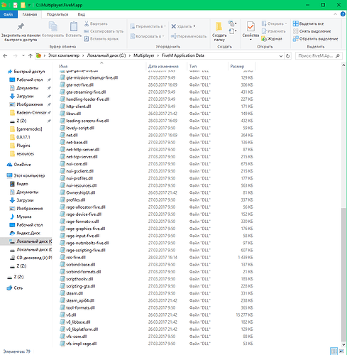This screenshot has width=347, height=355.
Task: Switch to the Поделиться ribbon tab
Action: click(x=57, y=14)
